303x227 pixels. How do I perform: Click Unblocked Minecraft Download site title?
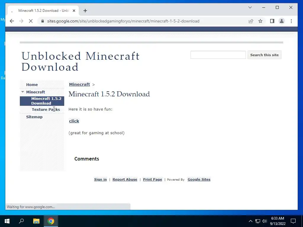point(80,61)
